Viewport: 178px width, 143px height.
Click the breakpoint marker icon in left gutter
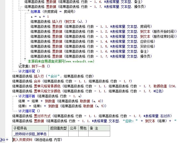coord(2,140)
